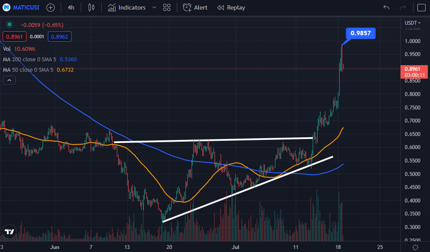Add a symbol to compare with plus icon

(x=50, y=8)
